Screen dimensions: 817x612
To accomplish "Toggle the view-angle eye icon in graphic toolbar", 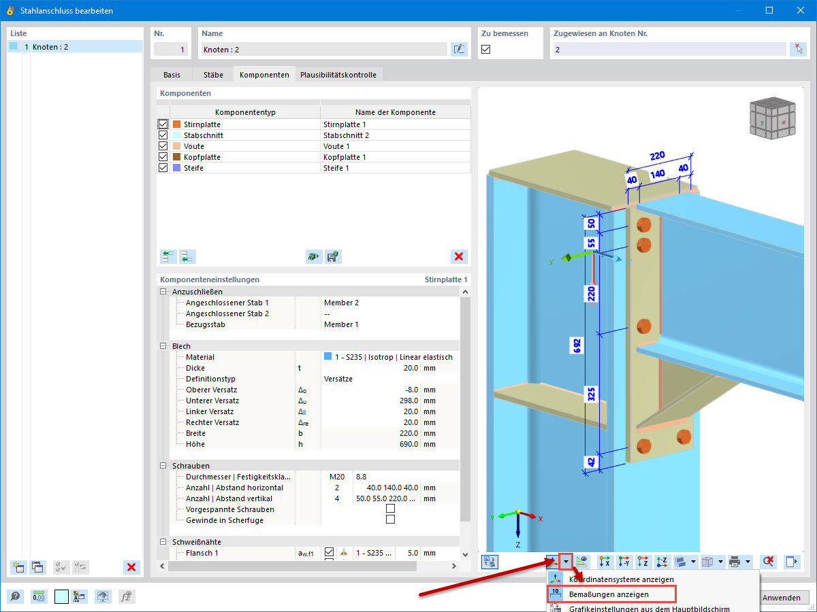I will (x=582, y=562).
